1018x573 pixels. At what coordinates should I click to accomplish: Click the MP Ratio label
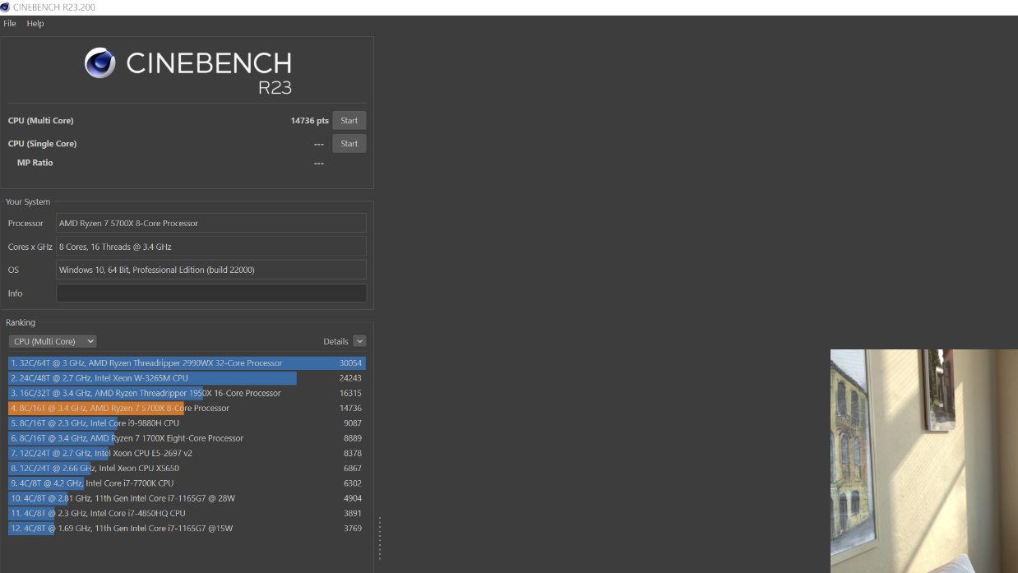[35, 163]
